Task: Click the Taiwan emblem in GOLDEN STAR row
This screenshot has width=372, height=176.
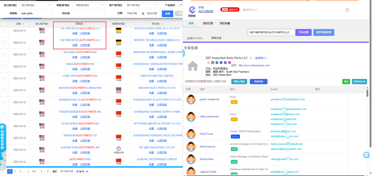Action: point(118,148)
